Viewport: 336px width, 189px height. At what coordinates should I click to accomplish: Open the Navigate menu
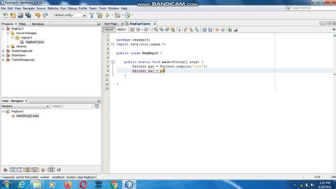(x=29, y=8)
